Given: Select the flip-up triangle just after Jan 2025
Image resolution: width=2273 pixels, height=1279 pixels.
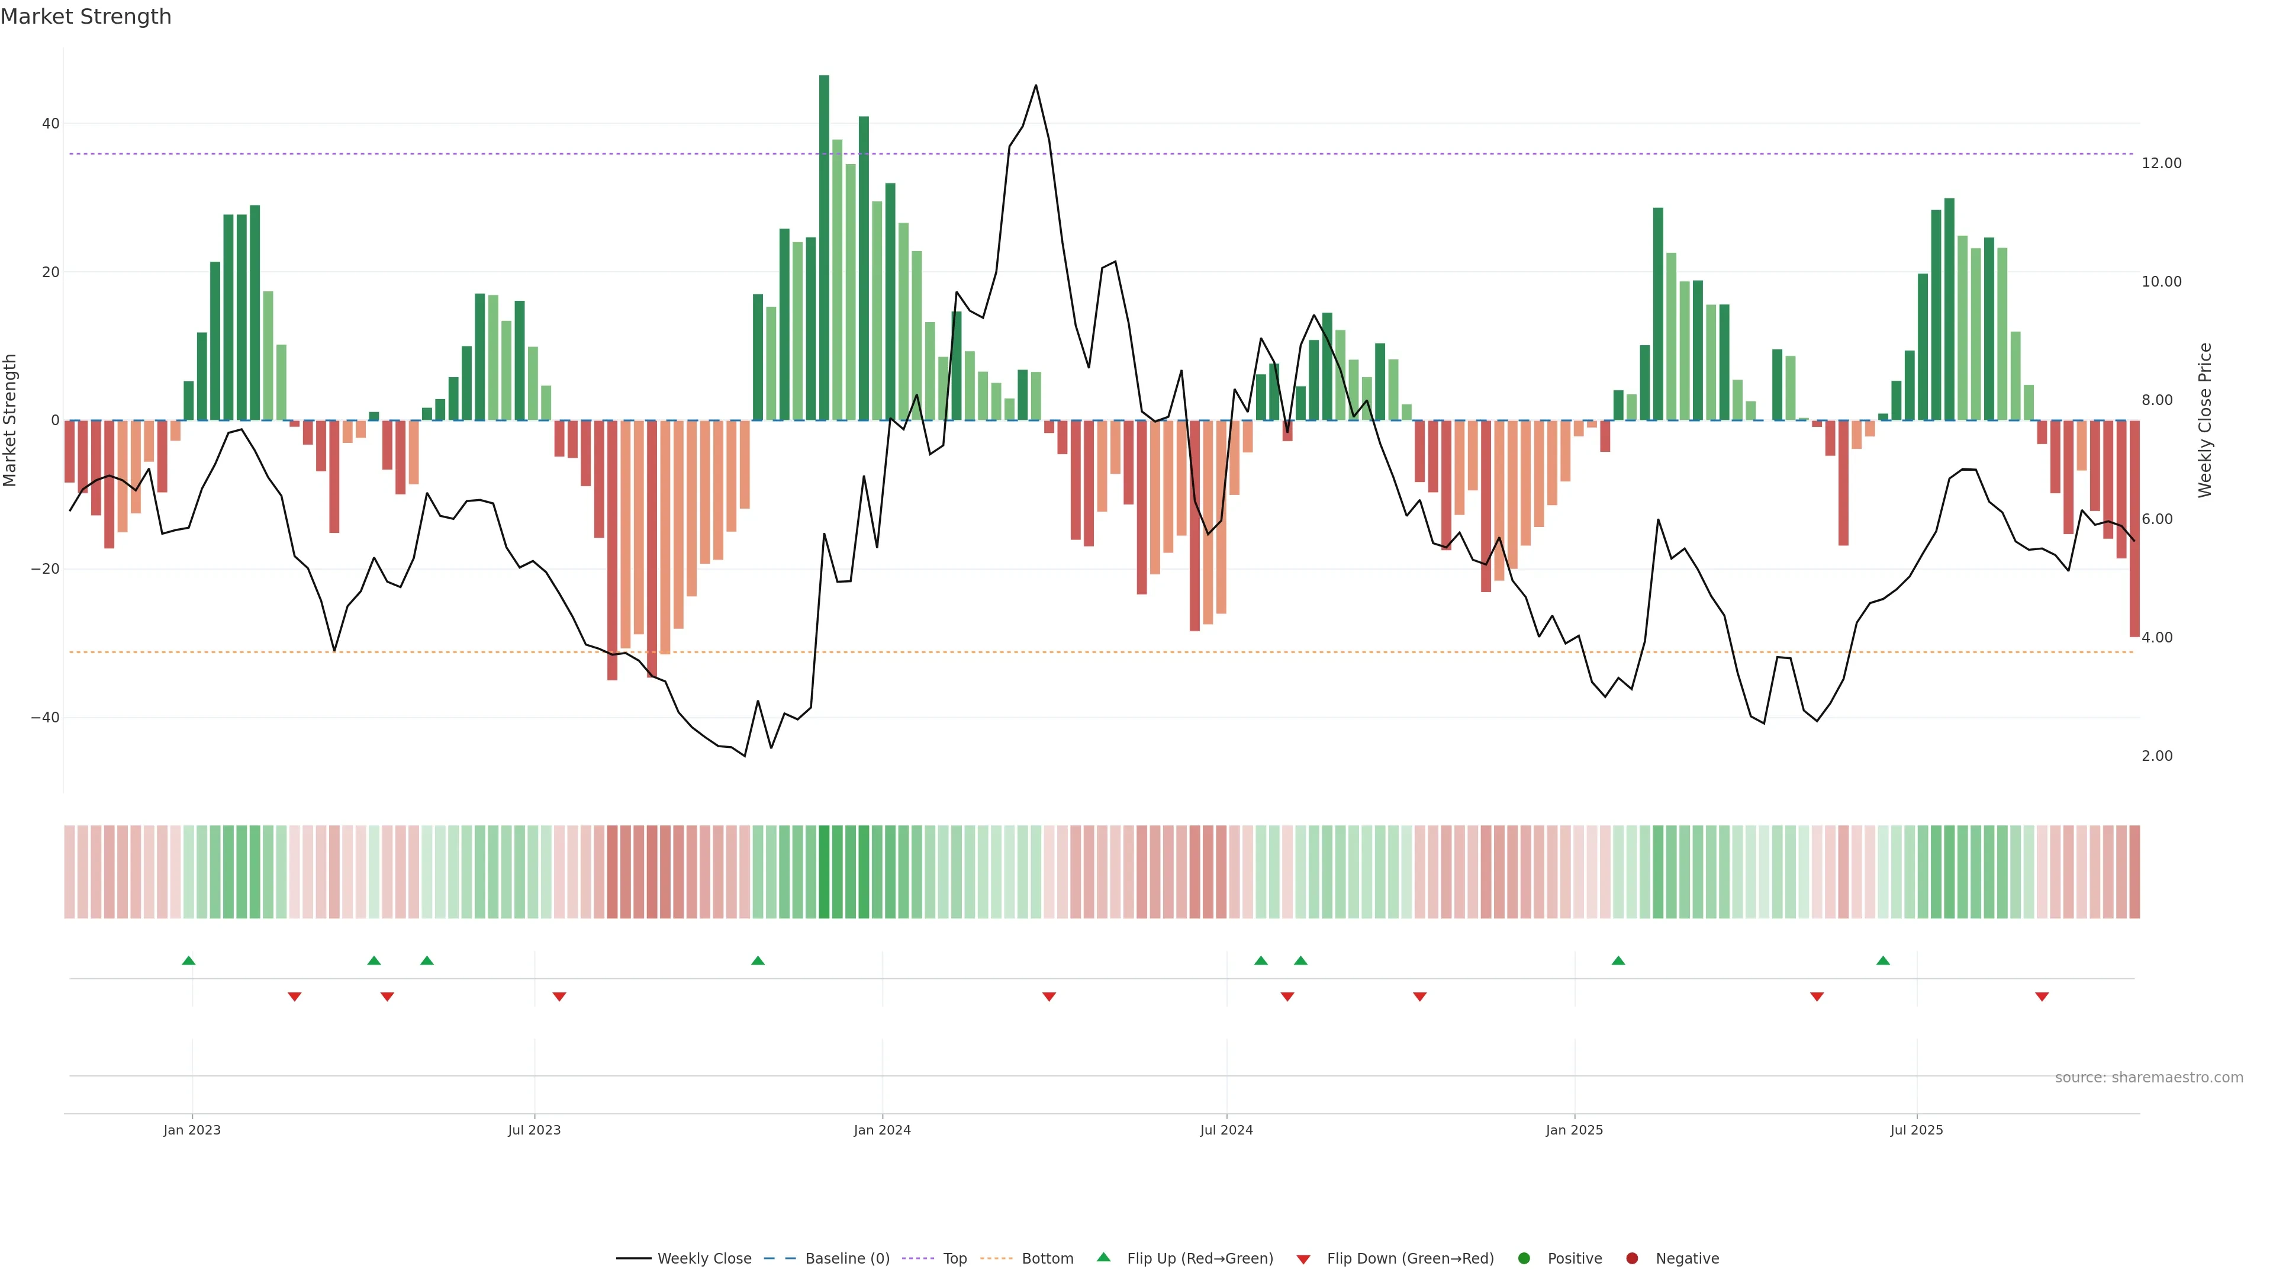Looking at the screenshot, I should [x=1617, y=960].
